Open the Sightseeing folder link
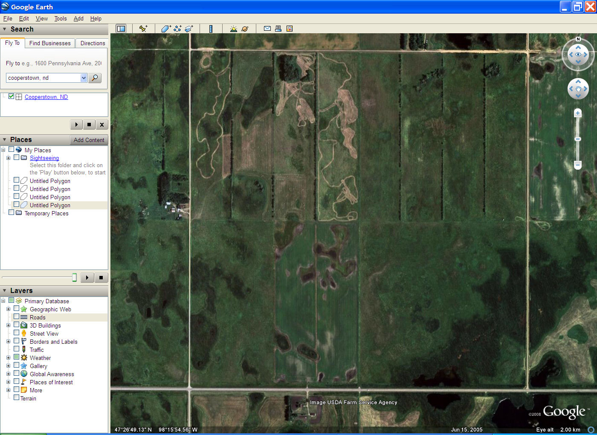This screenshot has height=435, width=597. (44, 158)
